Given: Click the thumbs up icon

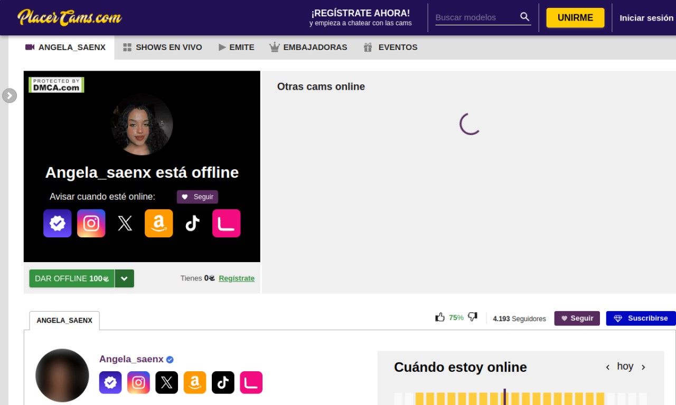Looking at the screenshot, I should 440,317.
